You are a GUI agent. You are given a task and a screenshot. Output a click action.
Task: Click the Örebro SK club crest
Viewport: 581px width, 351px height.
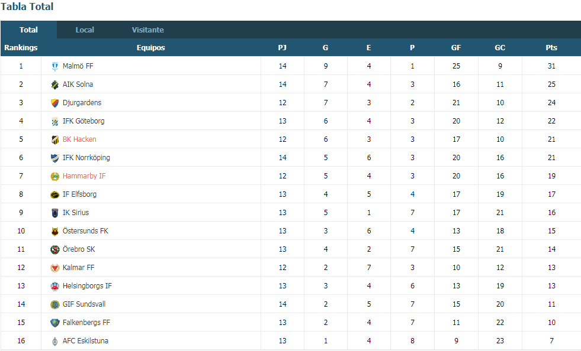(x=55, y=249)
